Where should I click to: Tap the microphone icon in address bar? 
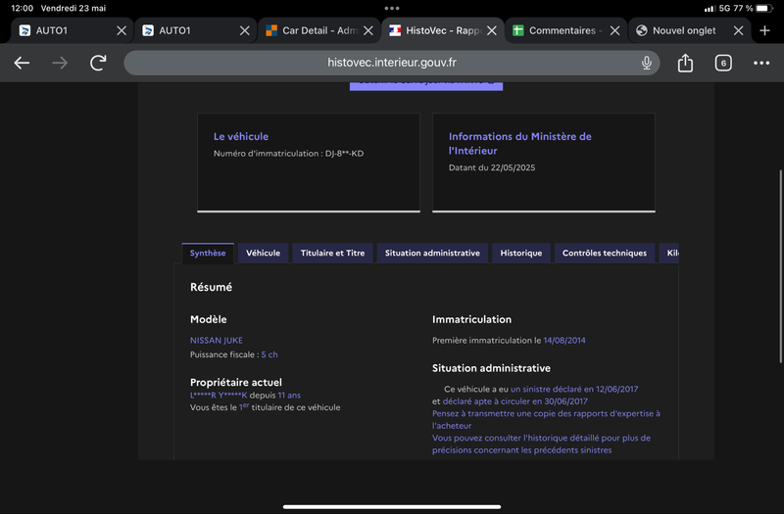pos(646,63)
